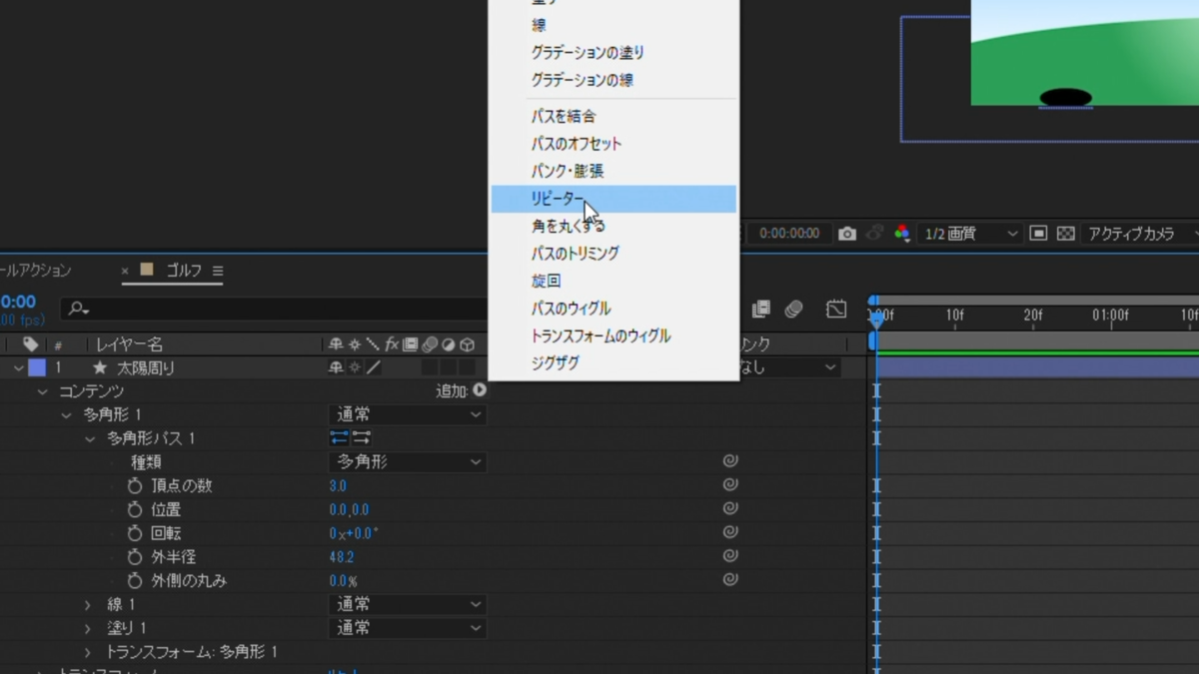Expand トランスフォーム: 多角形 1 group
The height and width of the screenshot is (674, 1199).
point(88,652)
